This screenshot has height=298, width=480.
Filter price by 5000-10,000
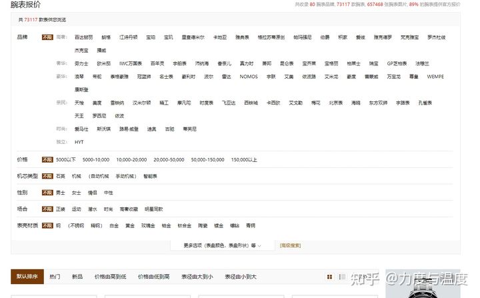click(96, 160)
